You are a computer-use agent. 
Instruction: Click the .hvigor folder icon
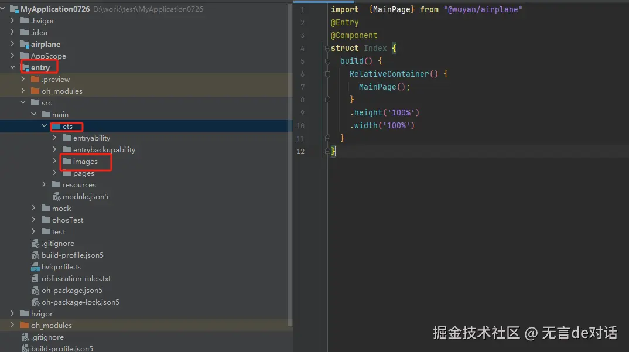[25, 20]
